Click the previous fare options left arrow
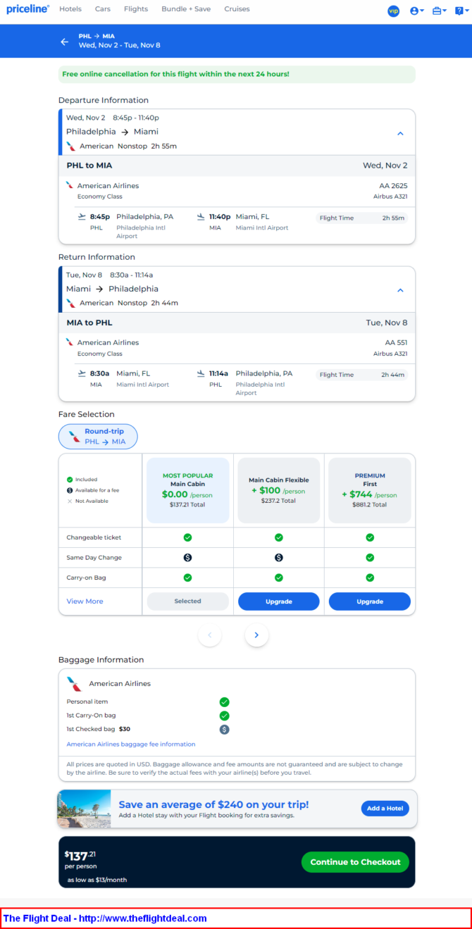Screen dimensions: 472x929 coord(210,635)
